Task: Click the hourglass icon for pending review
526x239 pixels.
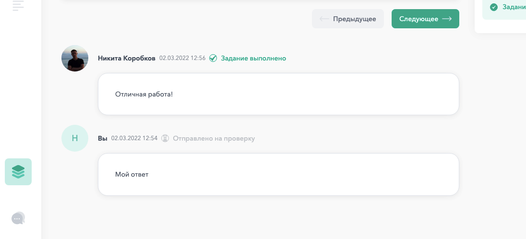Action: click(x=165, y=138)
